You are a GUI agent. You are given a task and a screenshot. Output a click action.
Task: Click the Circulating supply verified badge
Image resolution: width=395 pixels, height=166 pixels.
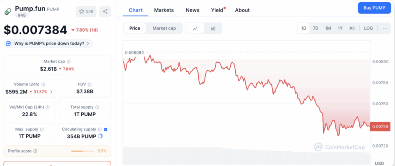coord(105,129)
